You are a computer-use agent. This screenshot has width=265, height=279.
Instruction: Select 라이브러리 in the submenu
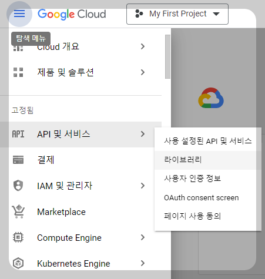208,160
